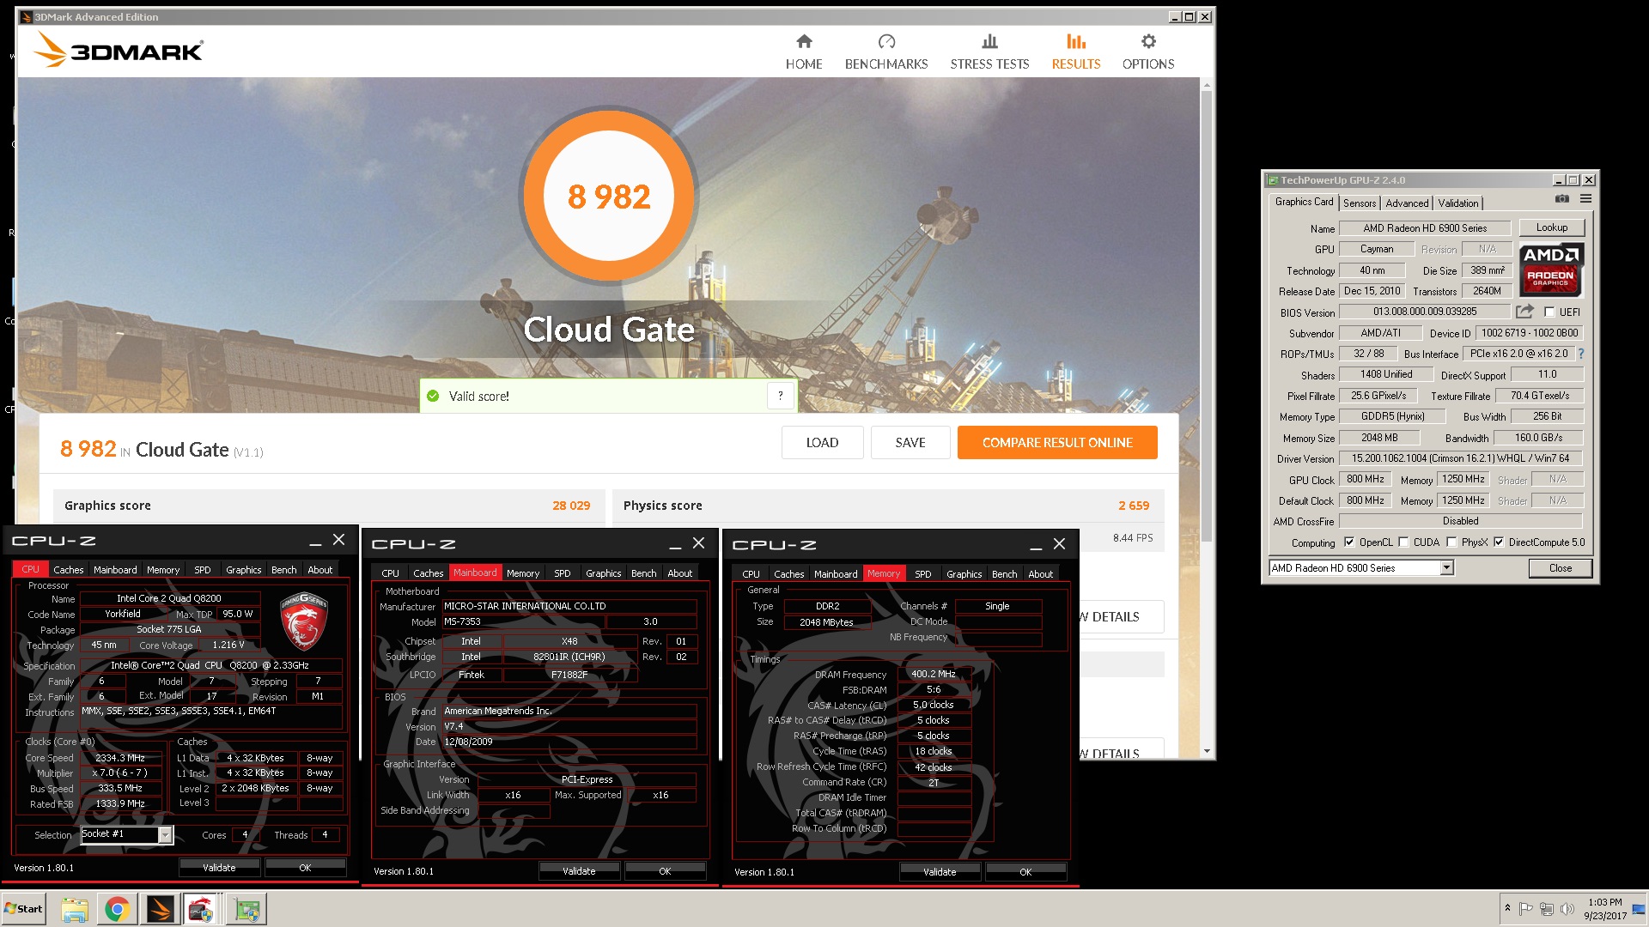The width and height of the screenshot is (1649, 927).
Task: Take a GPU-Z screenshot with camera icon
Action: (1562, 199)
